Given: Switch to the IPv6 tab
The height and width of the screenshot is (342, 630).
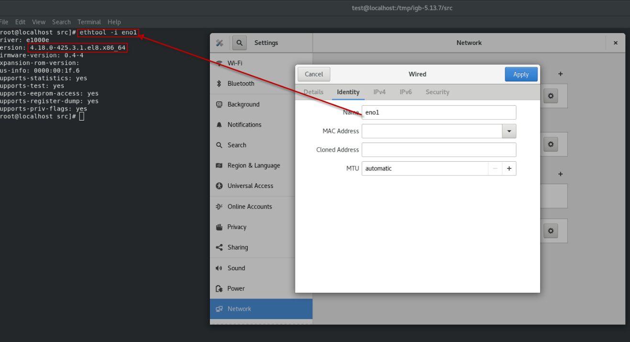Looking at the screenshot, I should [x=406, y=92].
